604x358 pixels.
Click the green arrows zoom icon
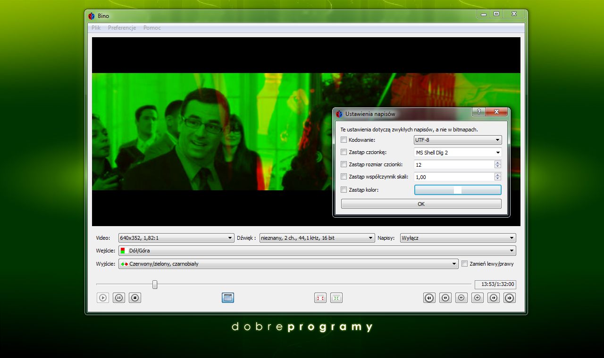click(336, 298)
